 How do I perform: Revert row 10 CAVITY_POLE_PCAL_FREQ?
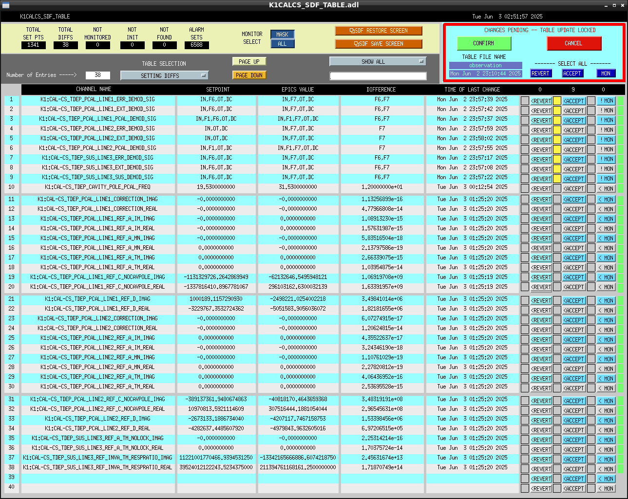coord(541,188)
